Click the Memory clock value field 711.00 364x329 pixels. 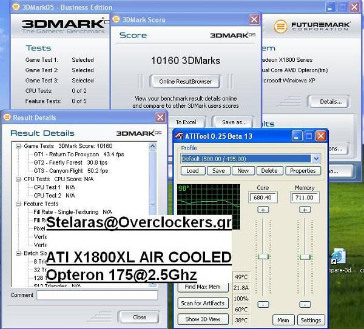pyautogui.click(x=305, y=198)
